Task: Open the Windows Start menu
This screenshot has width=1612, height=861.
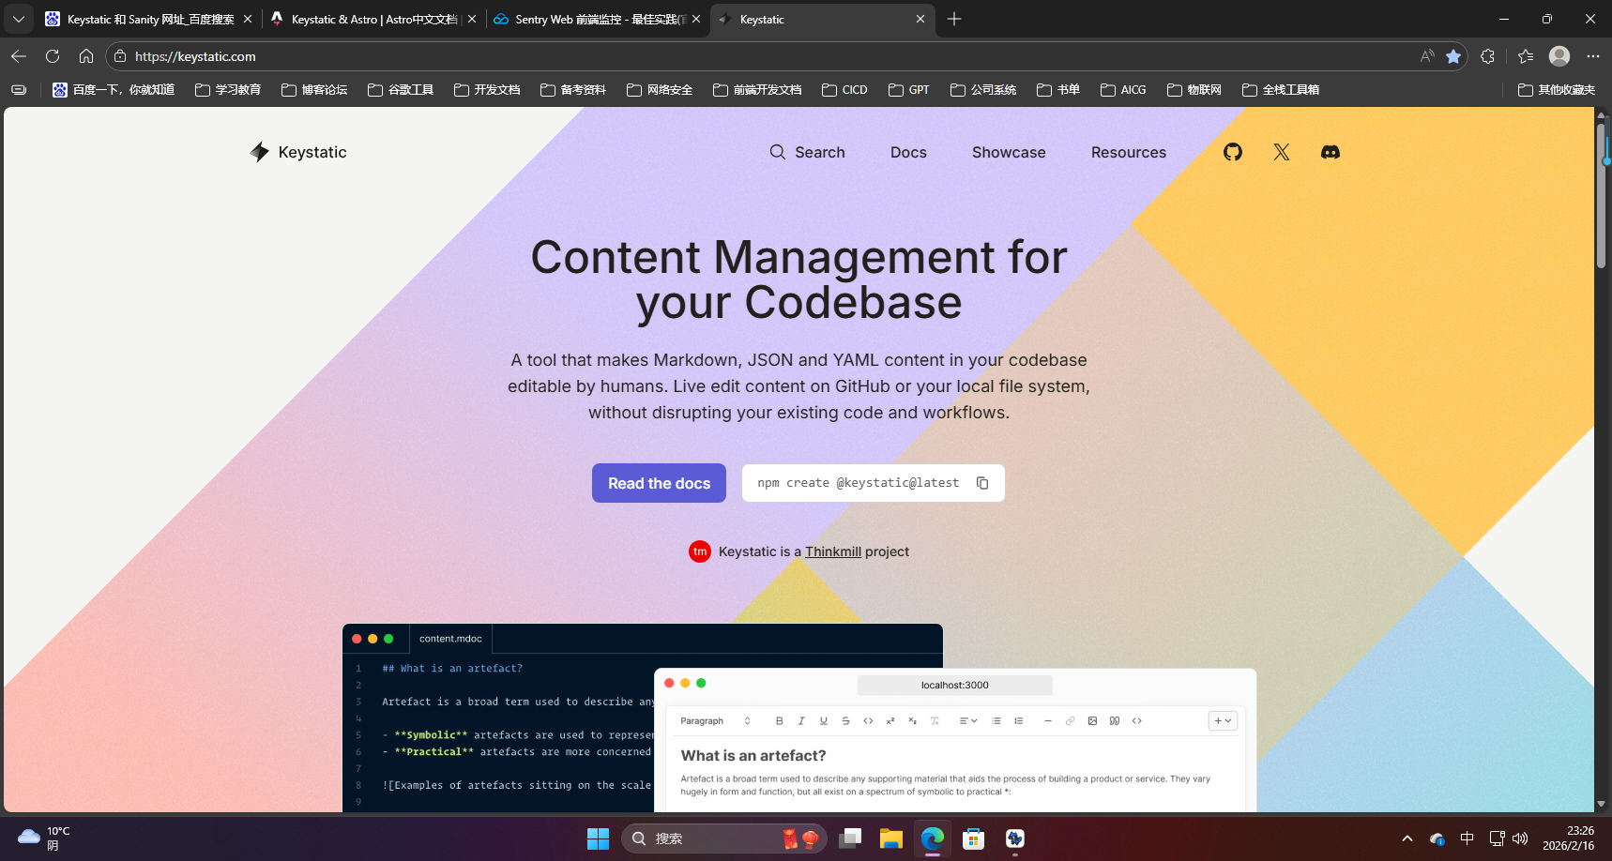Action: (x=598, y=838)
